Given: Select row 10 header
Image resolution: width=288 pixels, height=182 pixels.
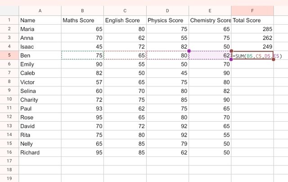Looking at the screenshot, I should [9, 99].
